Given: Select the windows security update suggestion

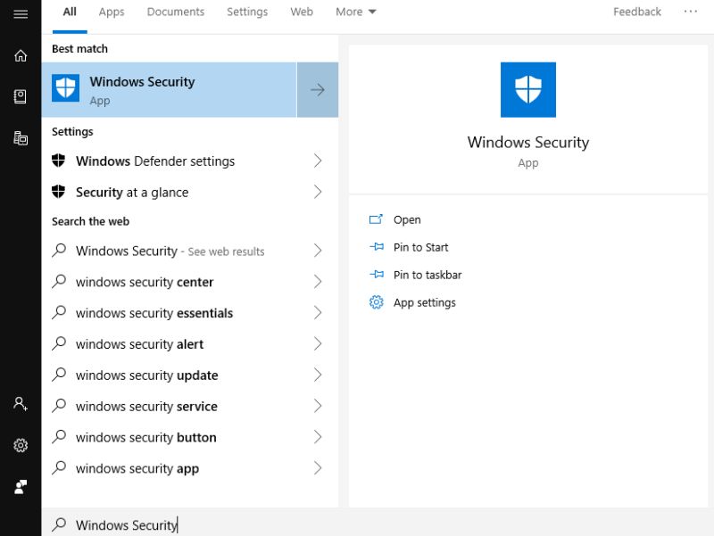Looking at the screenshot, I should click(189, 375).
